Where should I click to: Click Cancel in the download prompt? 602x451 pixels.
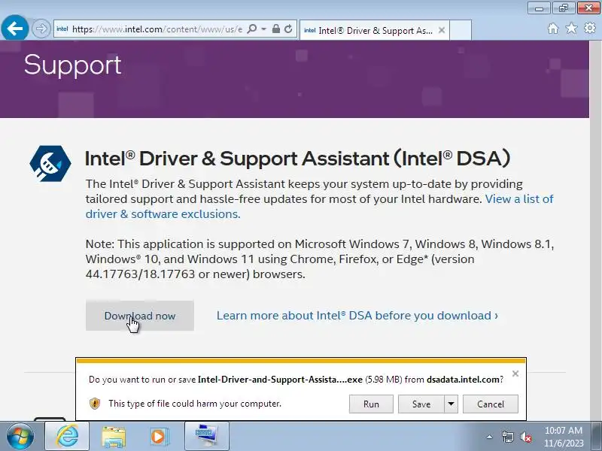491,404
